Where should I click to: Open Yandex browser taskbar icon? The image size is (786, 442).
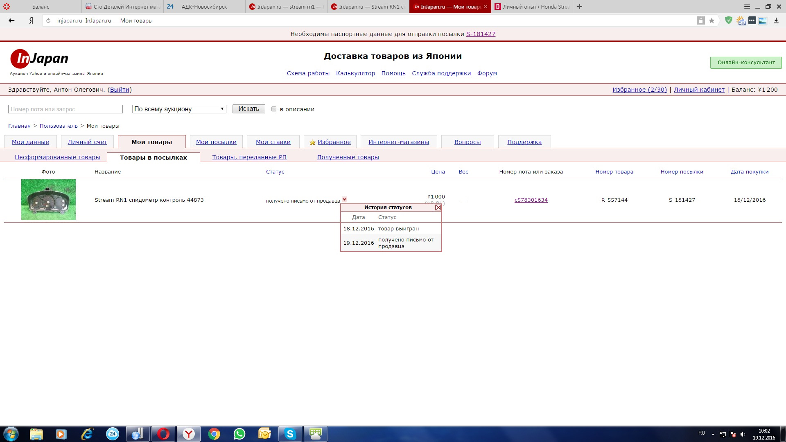click(x=189, y=434)
